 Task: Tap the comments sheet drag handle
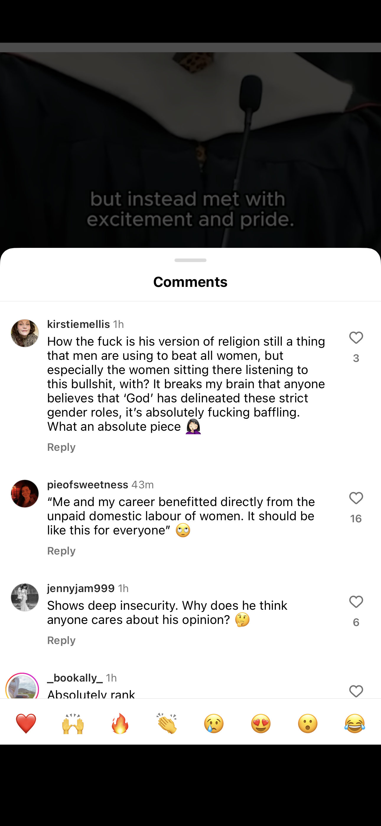click(x=190, y=260)
